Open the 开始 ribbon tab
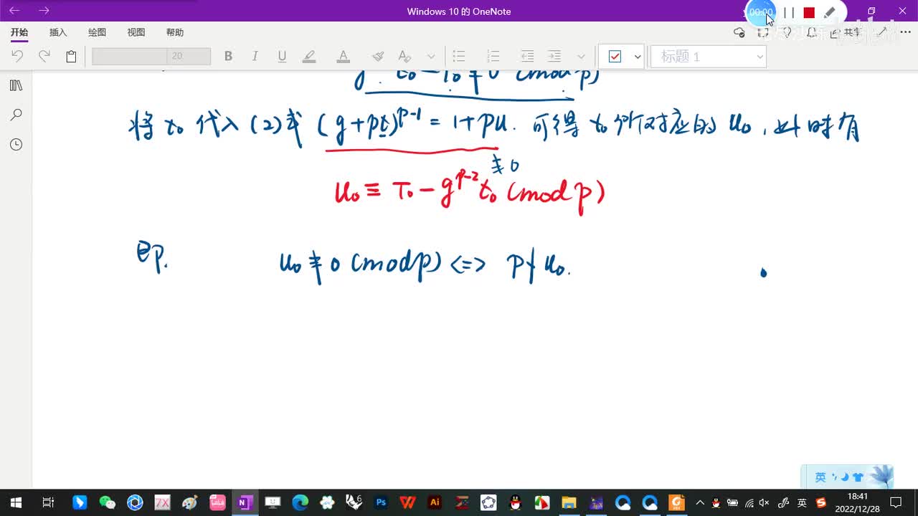918x516 pixels. 19,32
